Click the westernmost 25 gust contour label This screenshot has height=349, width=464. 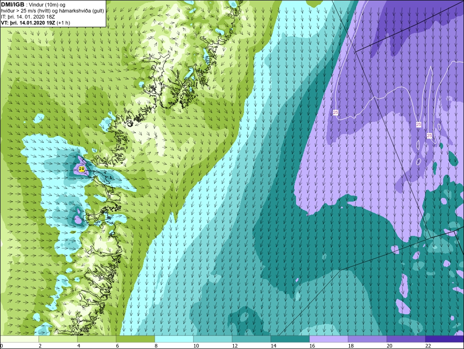tap(335, 112)
